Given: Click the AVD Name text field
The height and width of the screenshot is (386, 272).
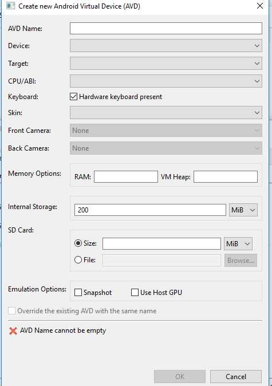Looking at the screenshot, I should point(165,28).
